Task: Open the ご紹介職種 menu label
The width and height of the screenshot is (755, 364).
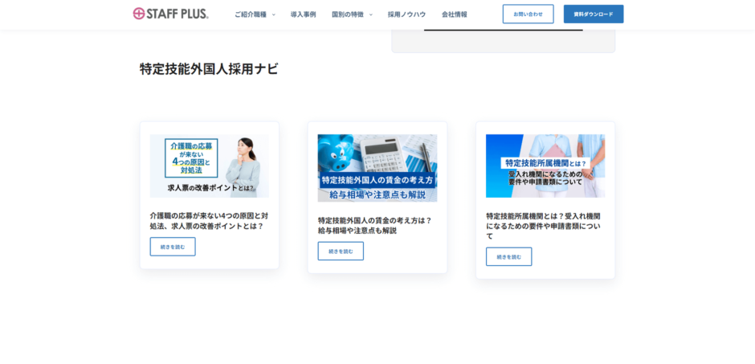Action: (250, 14)
